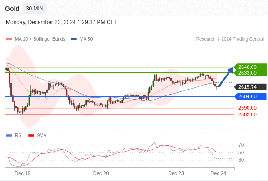Image resolution: width=268 pixels, height=181 pixels.
Task: Click the Dec 20 date axis marker
Action: click(x=101, y=173)
